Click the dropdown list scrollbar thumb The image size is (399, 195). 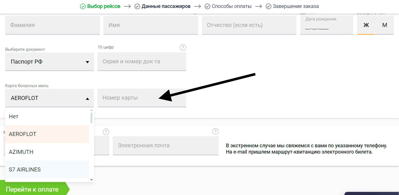coord(91,118)
